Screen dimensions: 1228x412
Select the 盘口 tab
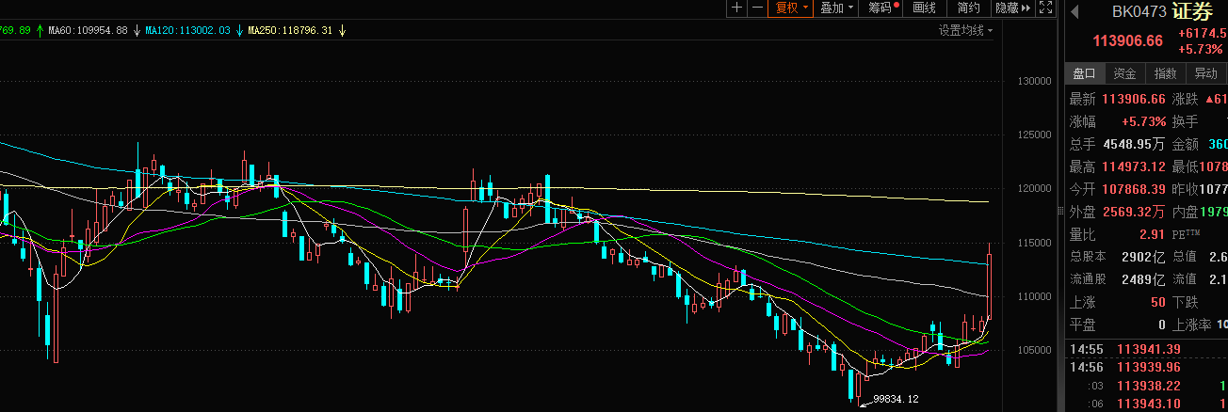tap(1084, 73)
